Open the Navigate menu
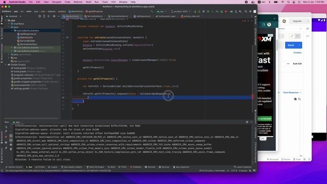327x184 pixels. coord(57,2)
